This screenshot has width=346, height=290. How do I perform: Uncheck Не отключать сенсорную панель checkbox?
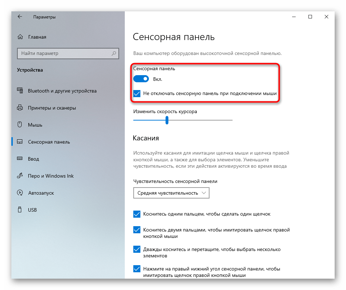[137, 94]
